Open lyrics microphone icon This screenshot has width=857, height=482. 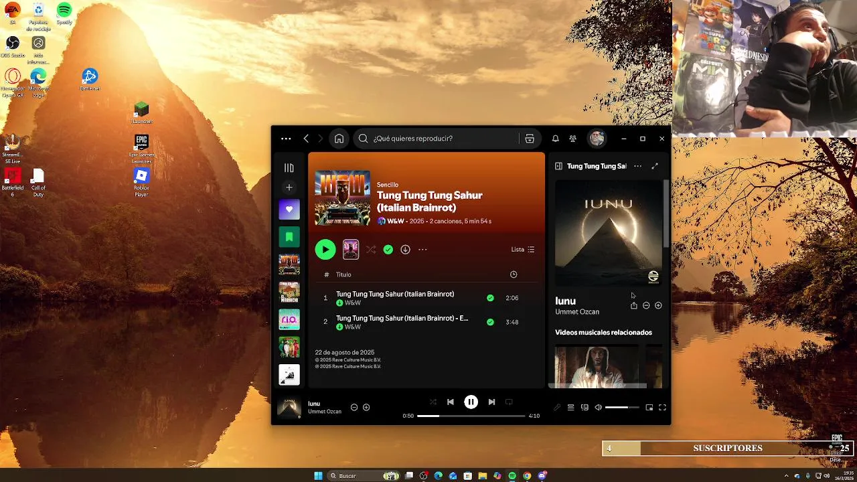[x=556, y=407]
